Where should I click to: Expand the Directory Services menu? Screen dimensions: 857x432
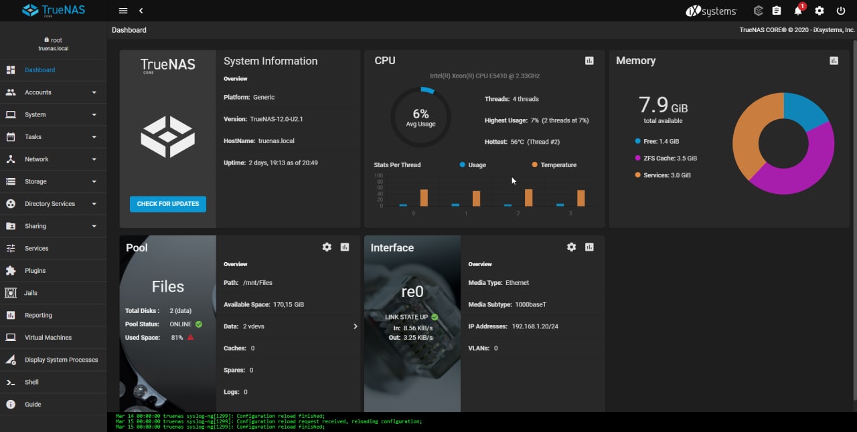[54, 204]
